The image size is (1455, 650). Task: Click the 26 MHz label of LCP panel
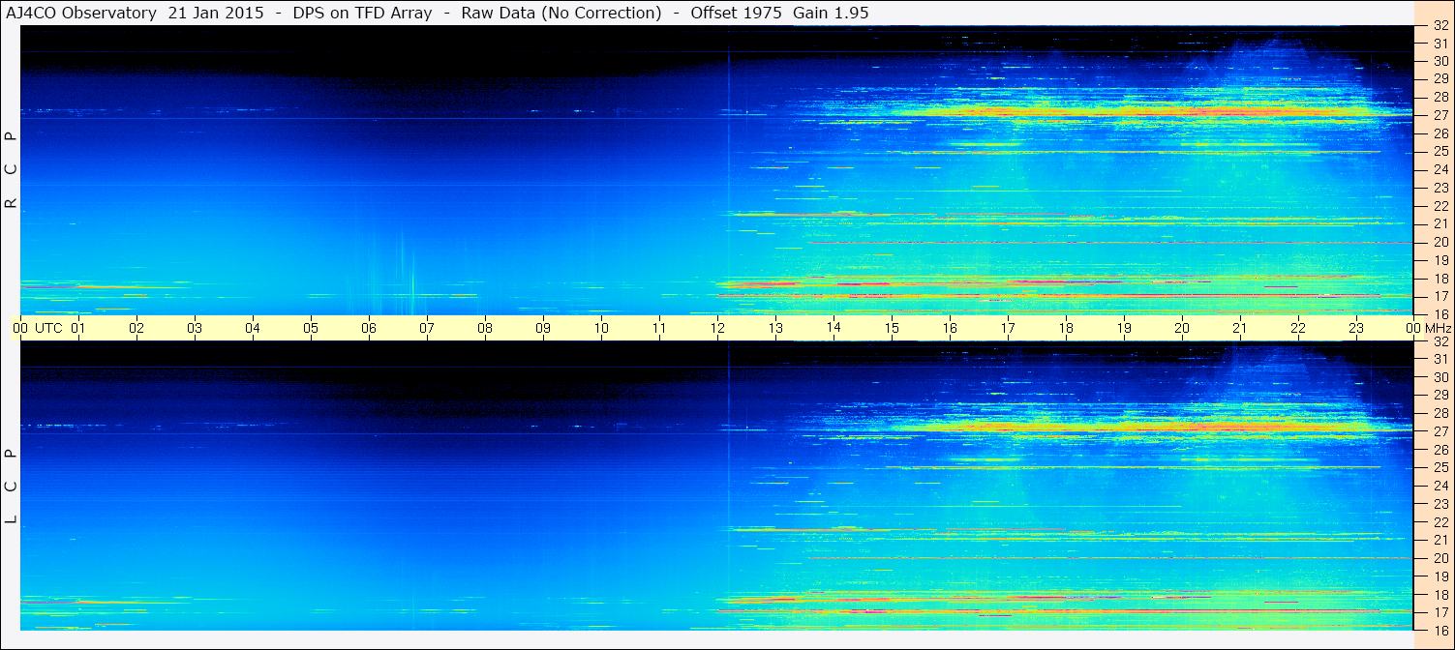(1440, 449)
